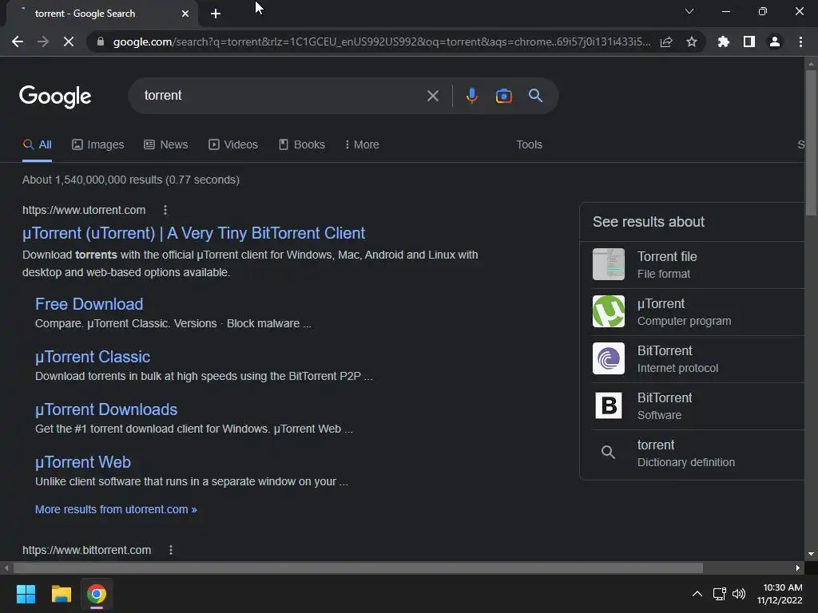The image size is (818, 613).
Task: Open µTorrent A Very Tiny BitTorrent Client
Action: (x=193, y=233)
